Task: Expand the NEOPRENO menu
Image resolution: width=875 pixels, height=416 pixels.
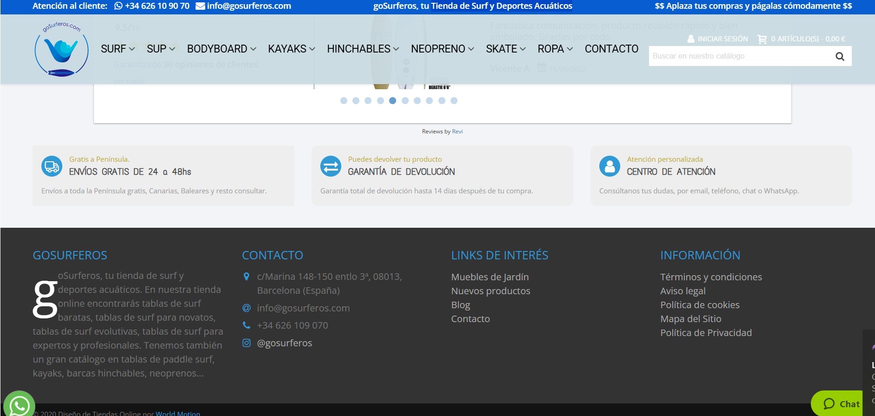Action: 442,49
